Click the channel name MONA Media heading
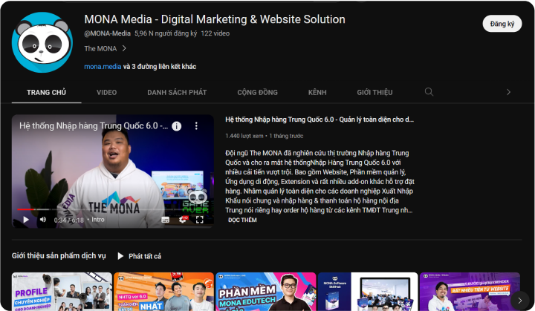535x311 pixels. pos(215,19)
